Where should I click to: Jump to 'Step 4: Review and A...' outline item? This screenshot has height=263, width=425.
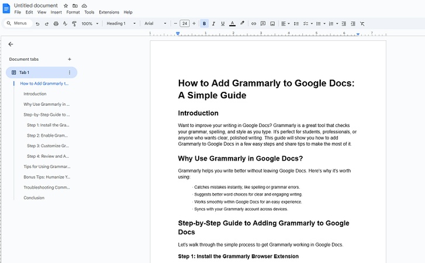tap(48, 156)
